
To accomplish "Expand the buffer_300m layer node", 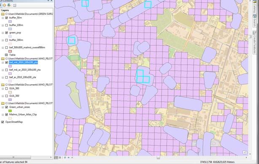I will [x=3, y=40].
